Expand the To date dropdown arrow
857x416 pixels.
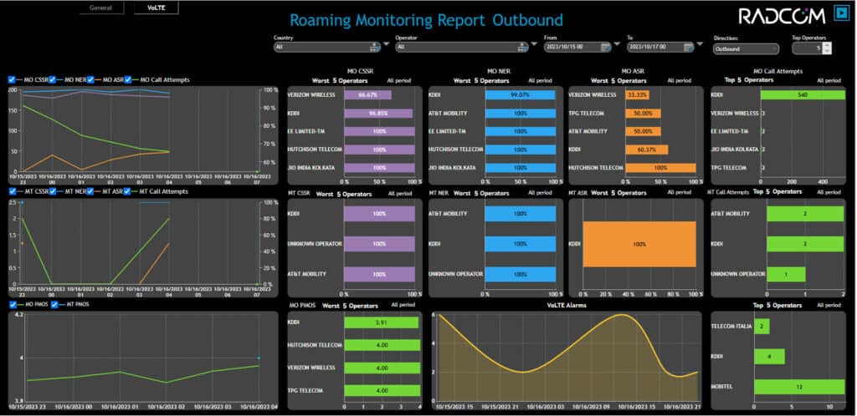point(700,44)
